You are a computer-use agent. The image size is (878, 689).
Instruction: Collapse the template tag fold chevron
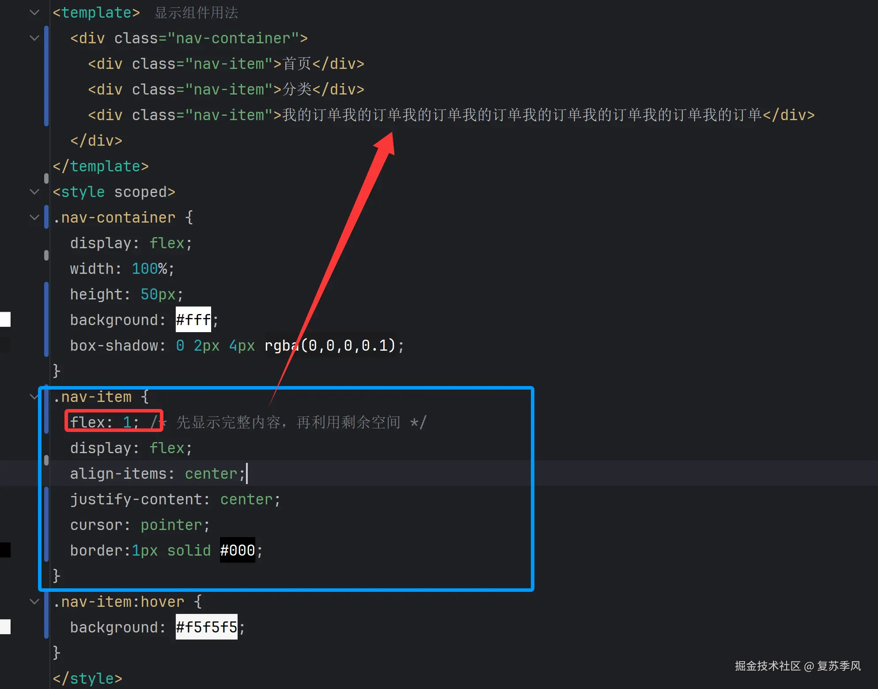[x=34, y=13]
